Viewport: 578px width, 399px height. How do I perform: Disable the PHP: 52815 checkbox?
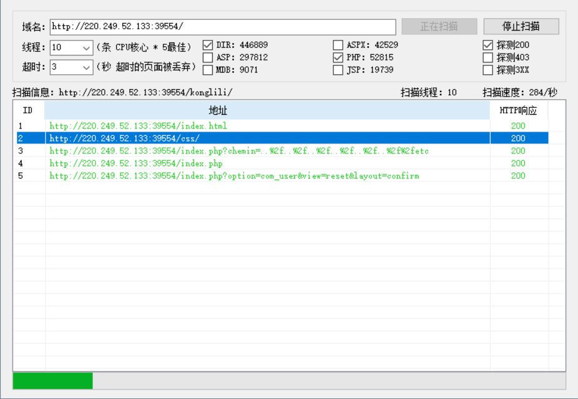click(x=338, y=57)
